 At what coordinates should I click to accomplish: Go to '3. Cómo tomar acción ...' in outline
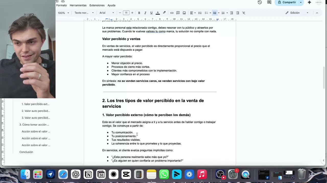point(34,125)
